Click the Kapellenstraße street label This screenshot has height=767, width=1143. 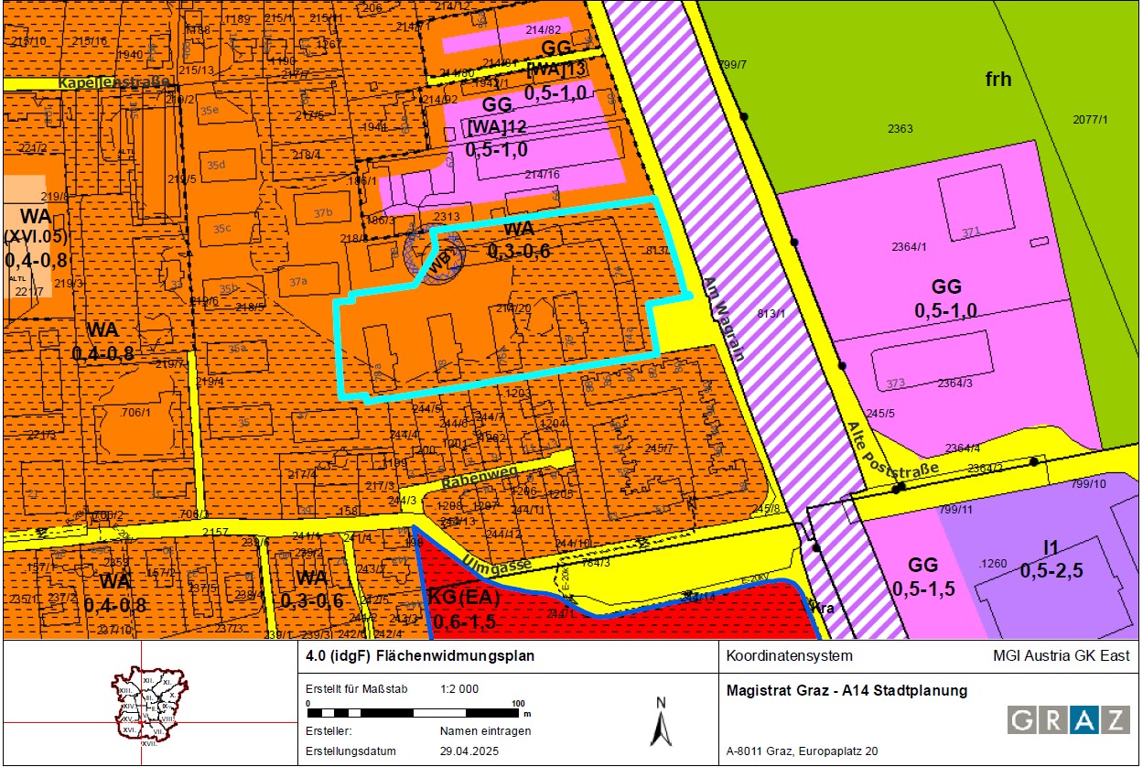115,82
